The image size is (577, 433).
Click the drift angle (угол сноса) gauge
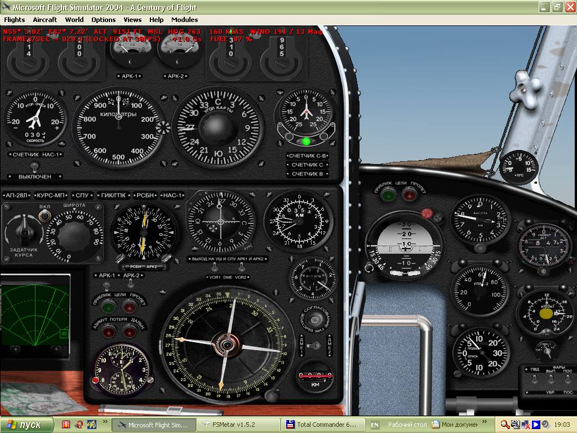[x=35, y=118]
